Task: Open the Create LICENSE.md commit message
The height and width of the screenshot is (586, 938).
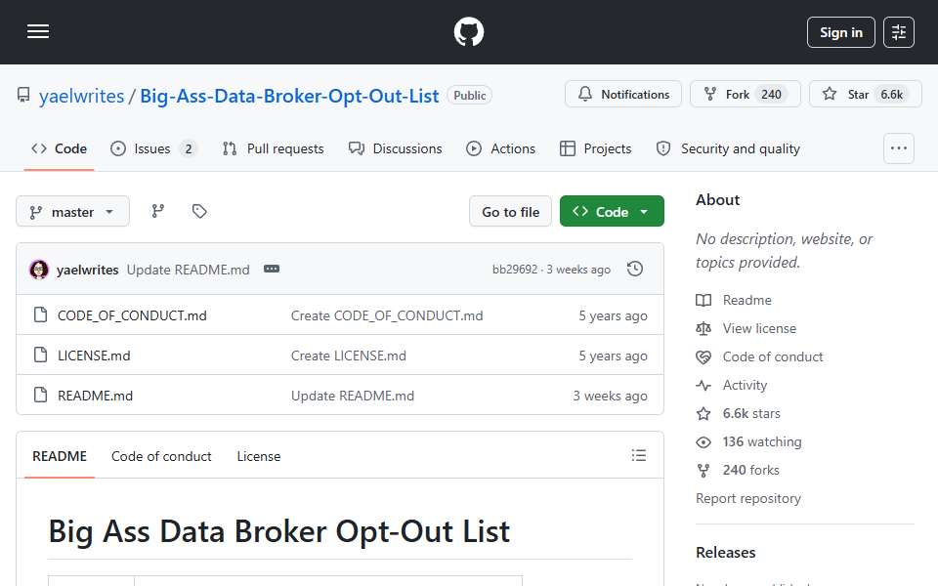Action: pyautogui.click(x=349, y=356)
